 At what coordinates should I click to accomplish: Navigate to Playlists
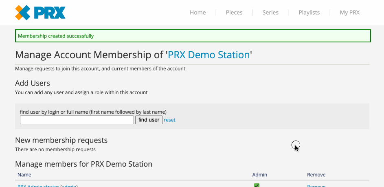pos(309,13)
